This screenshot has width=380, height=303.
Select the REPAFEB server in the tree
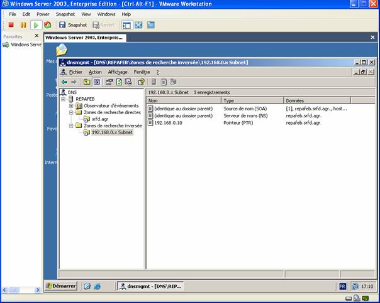click(85, 99)
